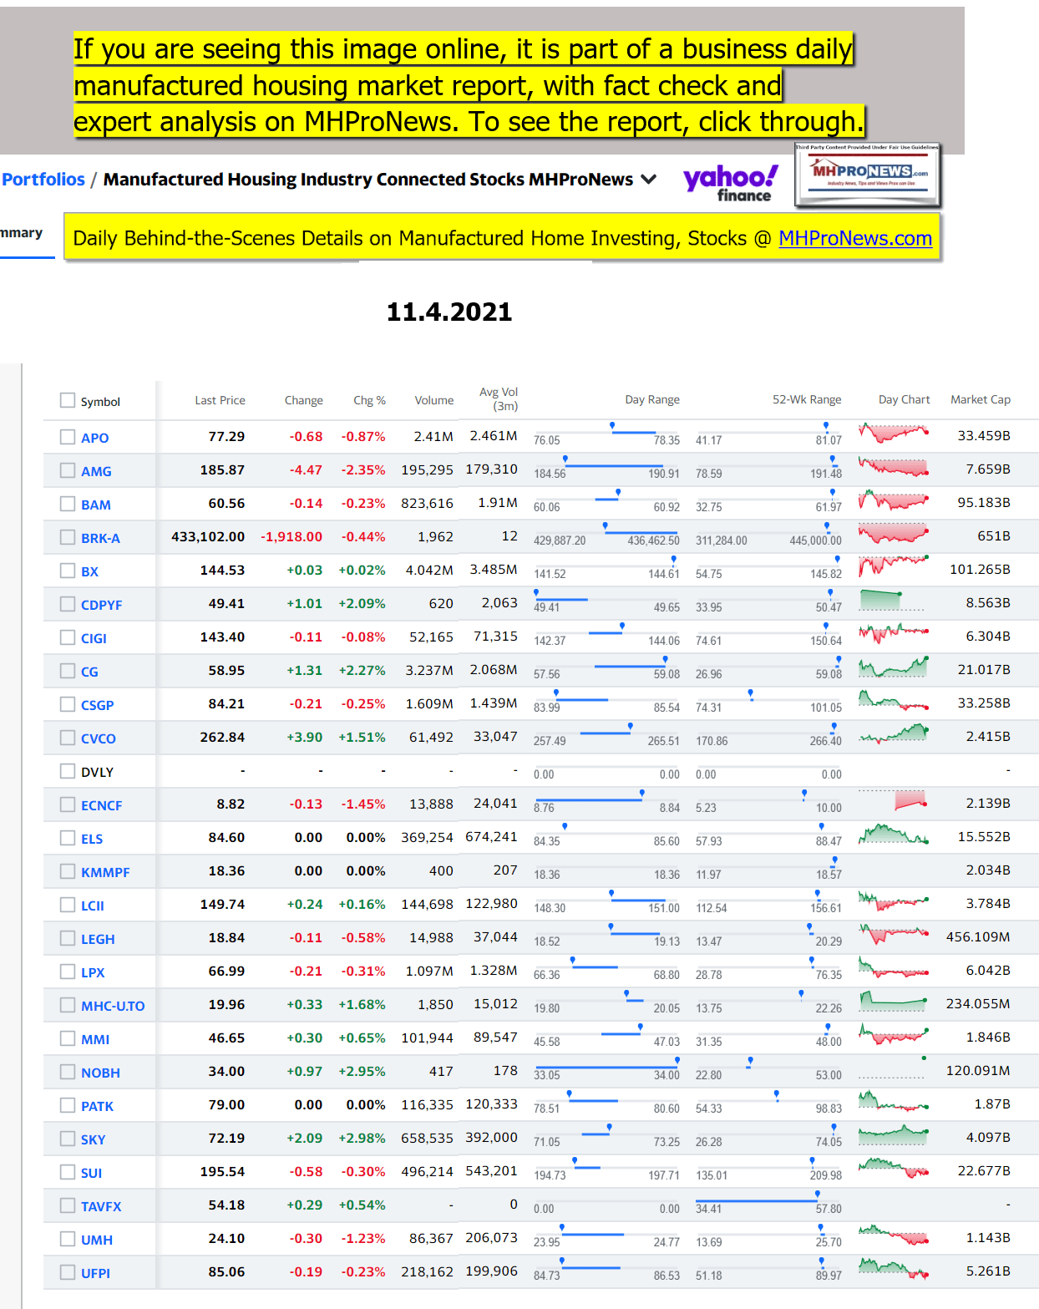This screenshot has width=1039, height=1309.
Task: Open the MHC-U.TO day chart sparkline
Action: click(x=894, y=1001)
